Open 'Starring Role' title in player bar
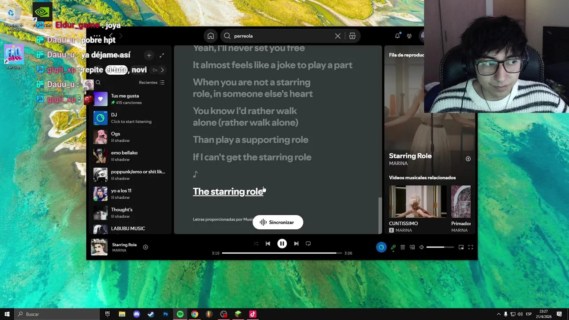The width and height of the screenshot is (569, 320). (x=124, y=245)
